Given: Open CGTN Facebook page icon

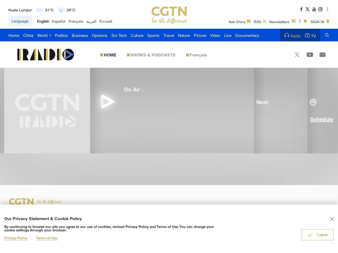Looking at the screenshot, I should (x=301, y=9).
